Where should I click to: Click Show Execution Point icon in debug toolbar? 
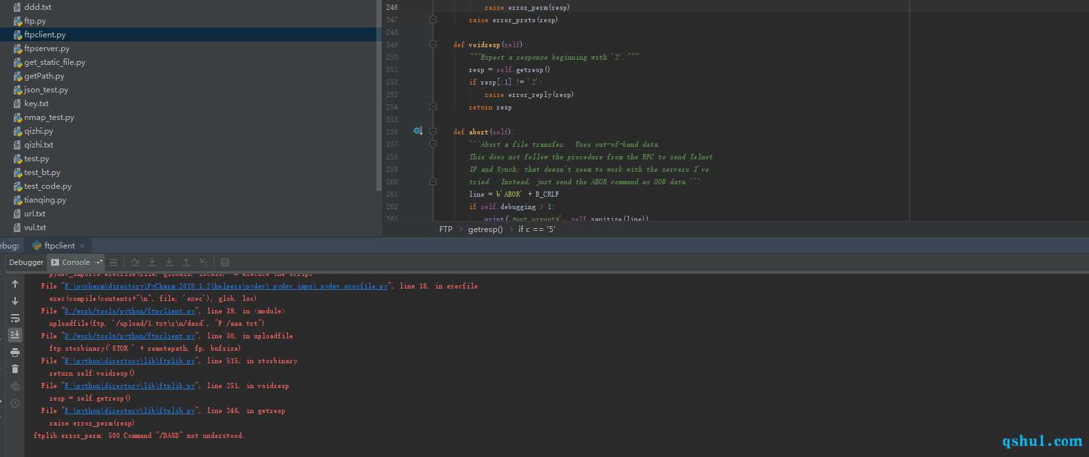point(113,262)
